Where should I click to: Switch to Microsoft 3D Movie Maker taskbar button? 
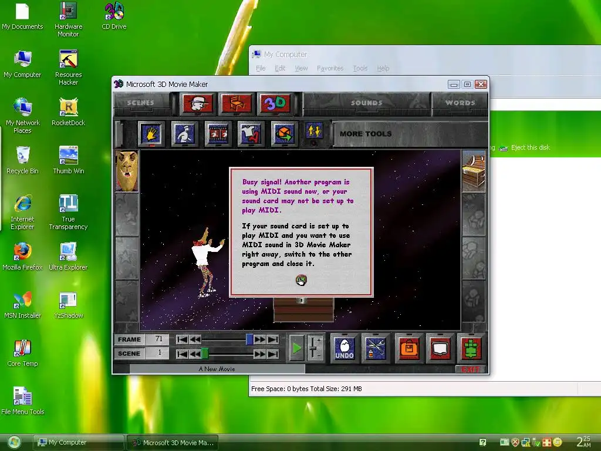tap(172, 442)
